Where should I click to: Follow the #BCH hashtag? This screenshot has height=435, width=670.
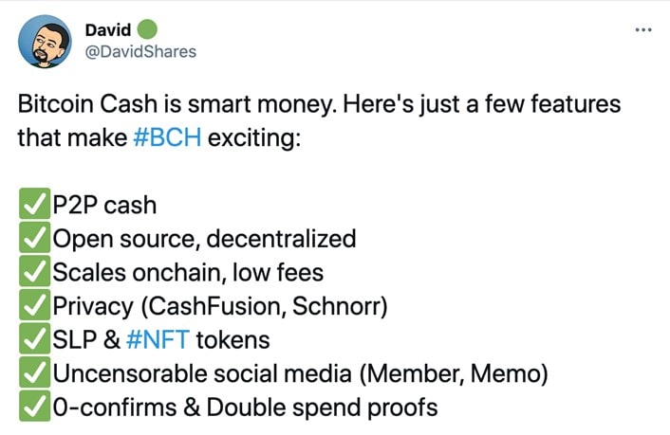167,137
